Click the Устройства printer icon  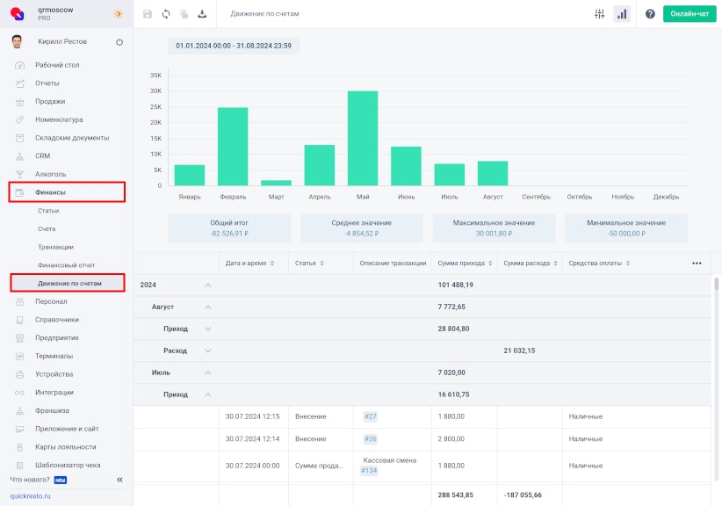19,374
